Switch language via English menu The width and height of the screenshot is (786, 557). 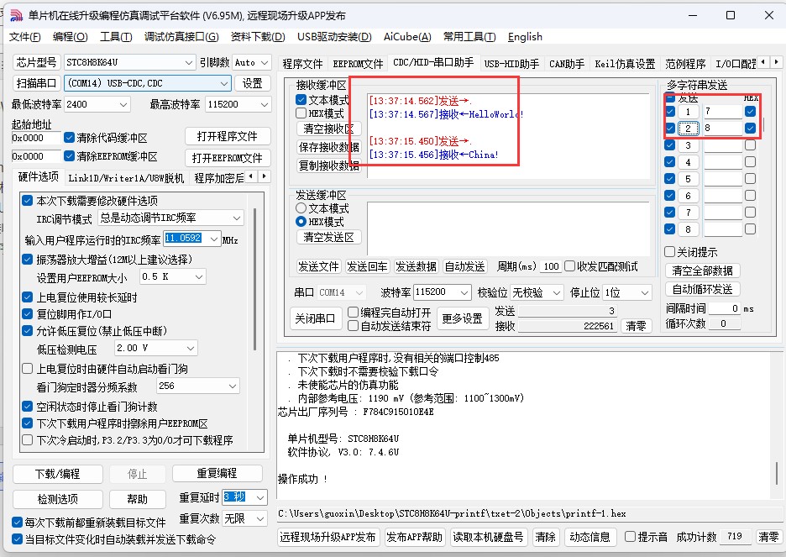point(525,37)
